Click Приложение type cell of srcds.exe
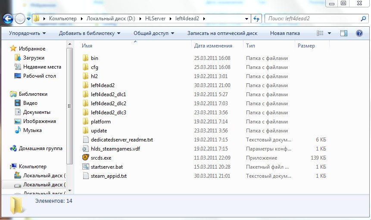371x220 pixels. pyautogui.click(x=262, y=158)
